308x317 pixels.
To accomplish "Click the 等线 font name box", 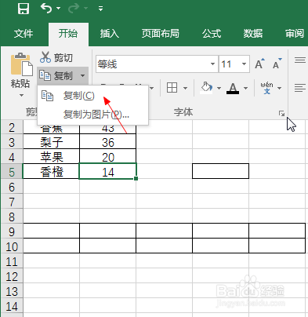I will coord(152,64).
